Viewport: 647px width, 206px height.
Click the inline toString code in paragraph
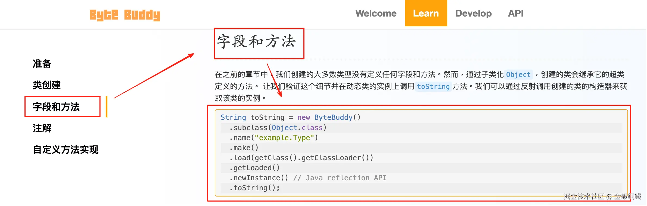click(433, 86)
